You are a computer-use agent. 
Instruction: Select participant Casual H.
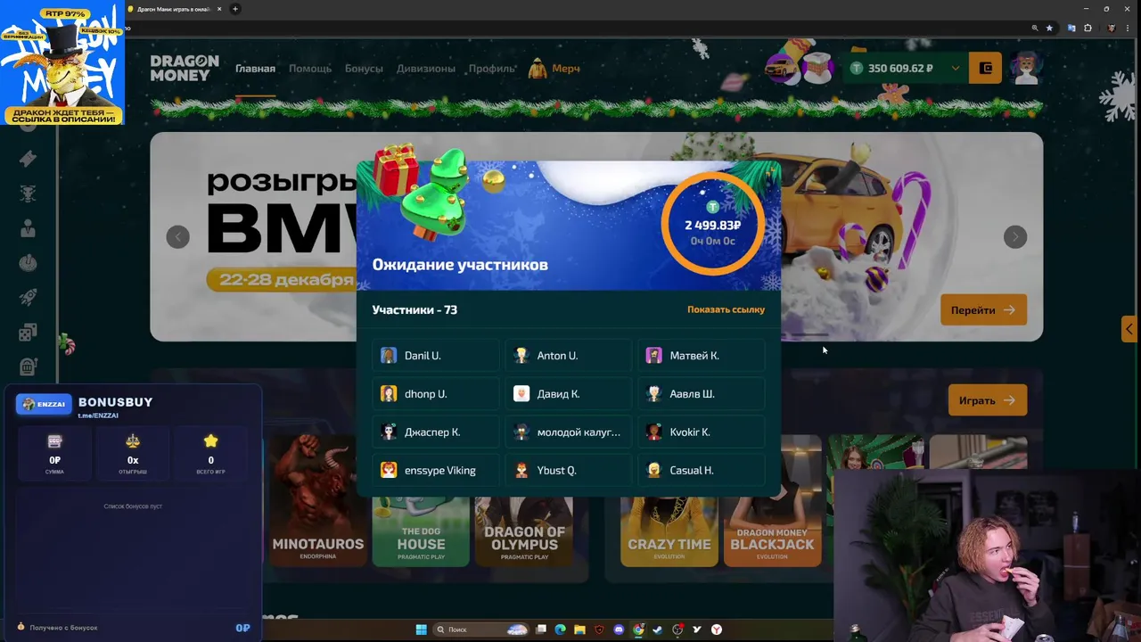pyautogui.click(x=702, y=470)
